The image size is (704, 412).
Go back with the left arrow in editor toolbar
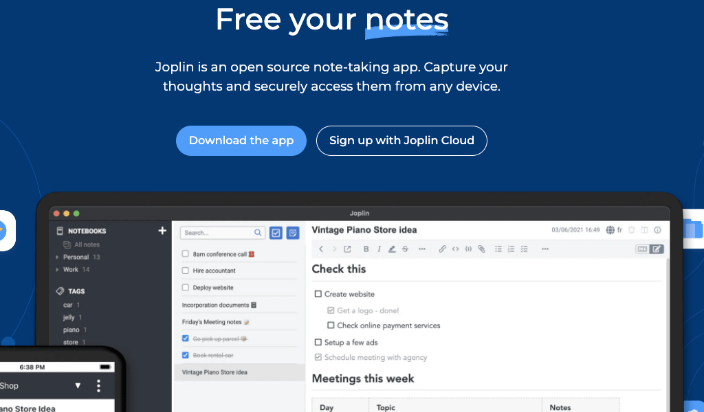321,249
